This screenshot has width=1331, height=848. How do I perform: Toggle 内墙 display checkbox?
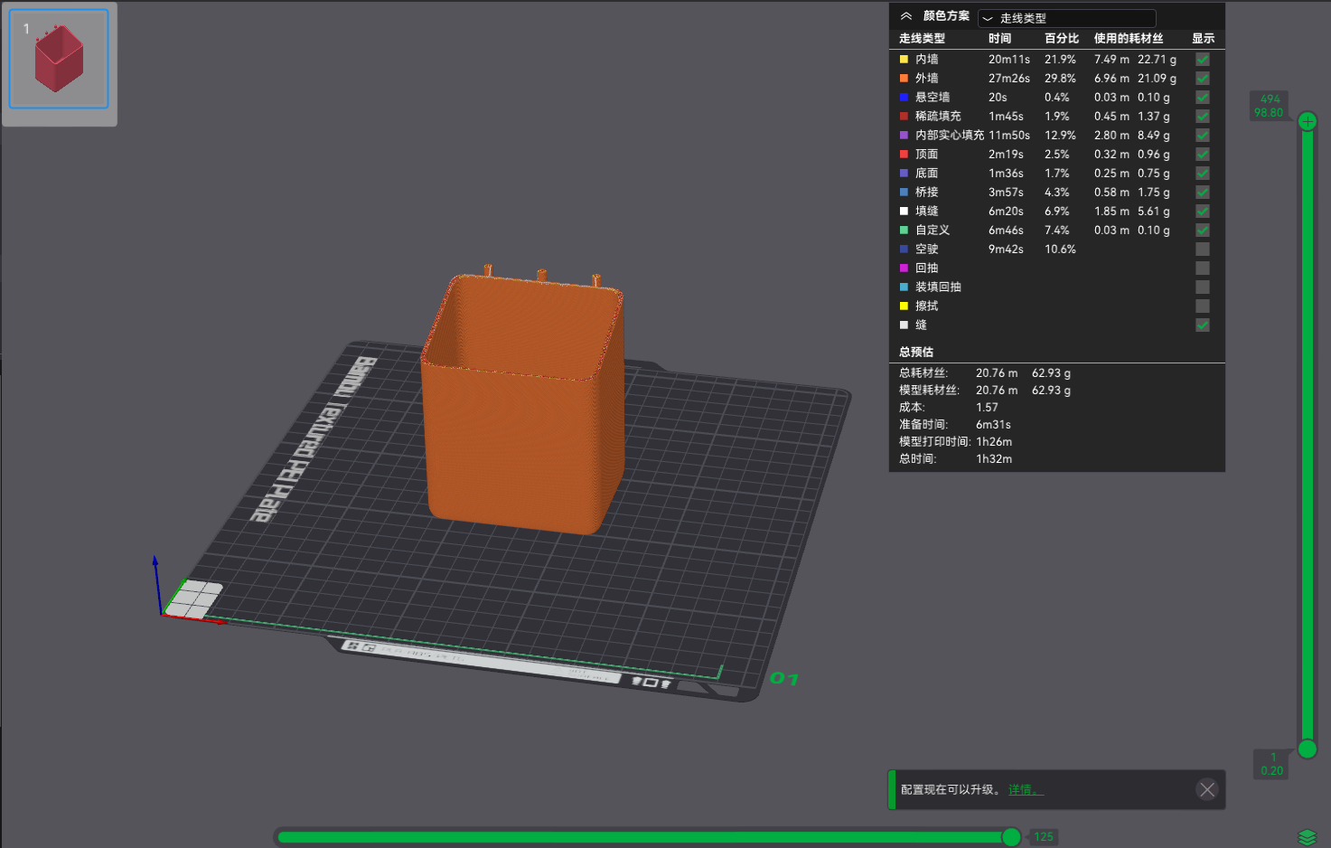pyautogui.click(x=1203, y=59)
